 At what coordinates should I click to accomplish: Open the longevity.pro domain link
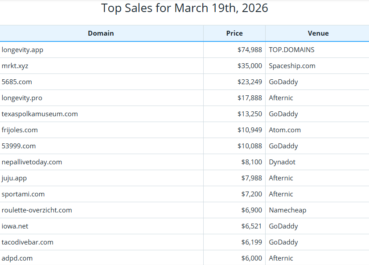coord(22,98)
